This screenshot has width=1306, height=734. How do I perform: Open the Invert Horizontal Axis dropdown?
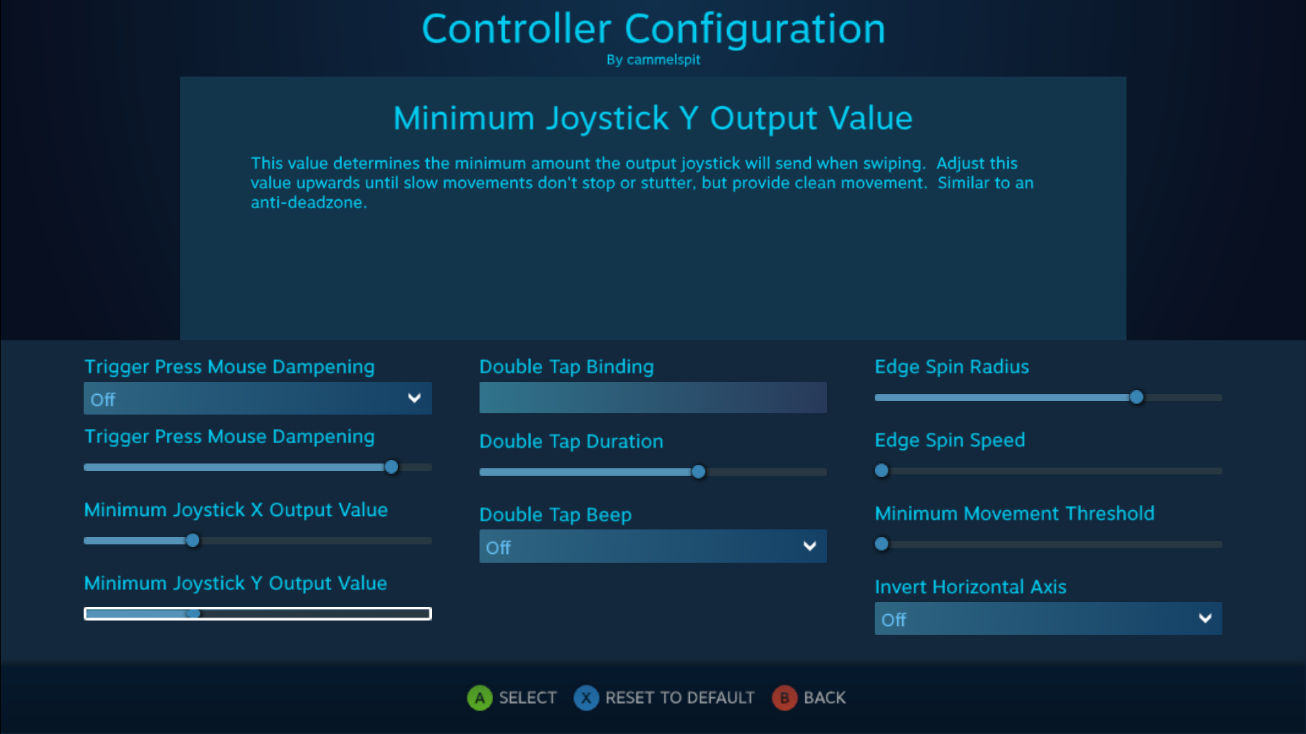[x=1048, y=619]
